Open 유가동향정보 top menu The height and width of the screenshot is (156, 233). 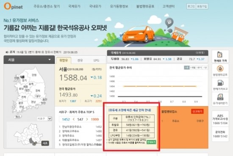[x=119, y=6]
